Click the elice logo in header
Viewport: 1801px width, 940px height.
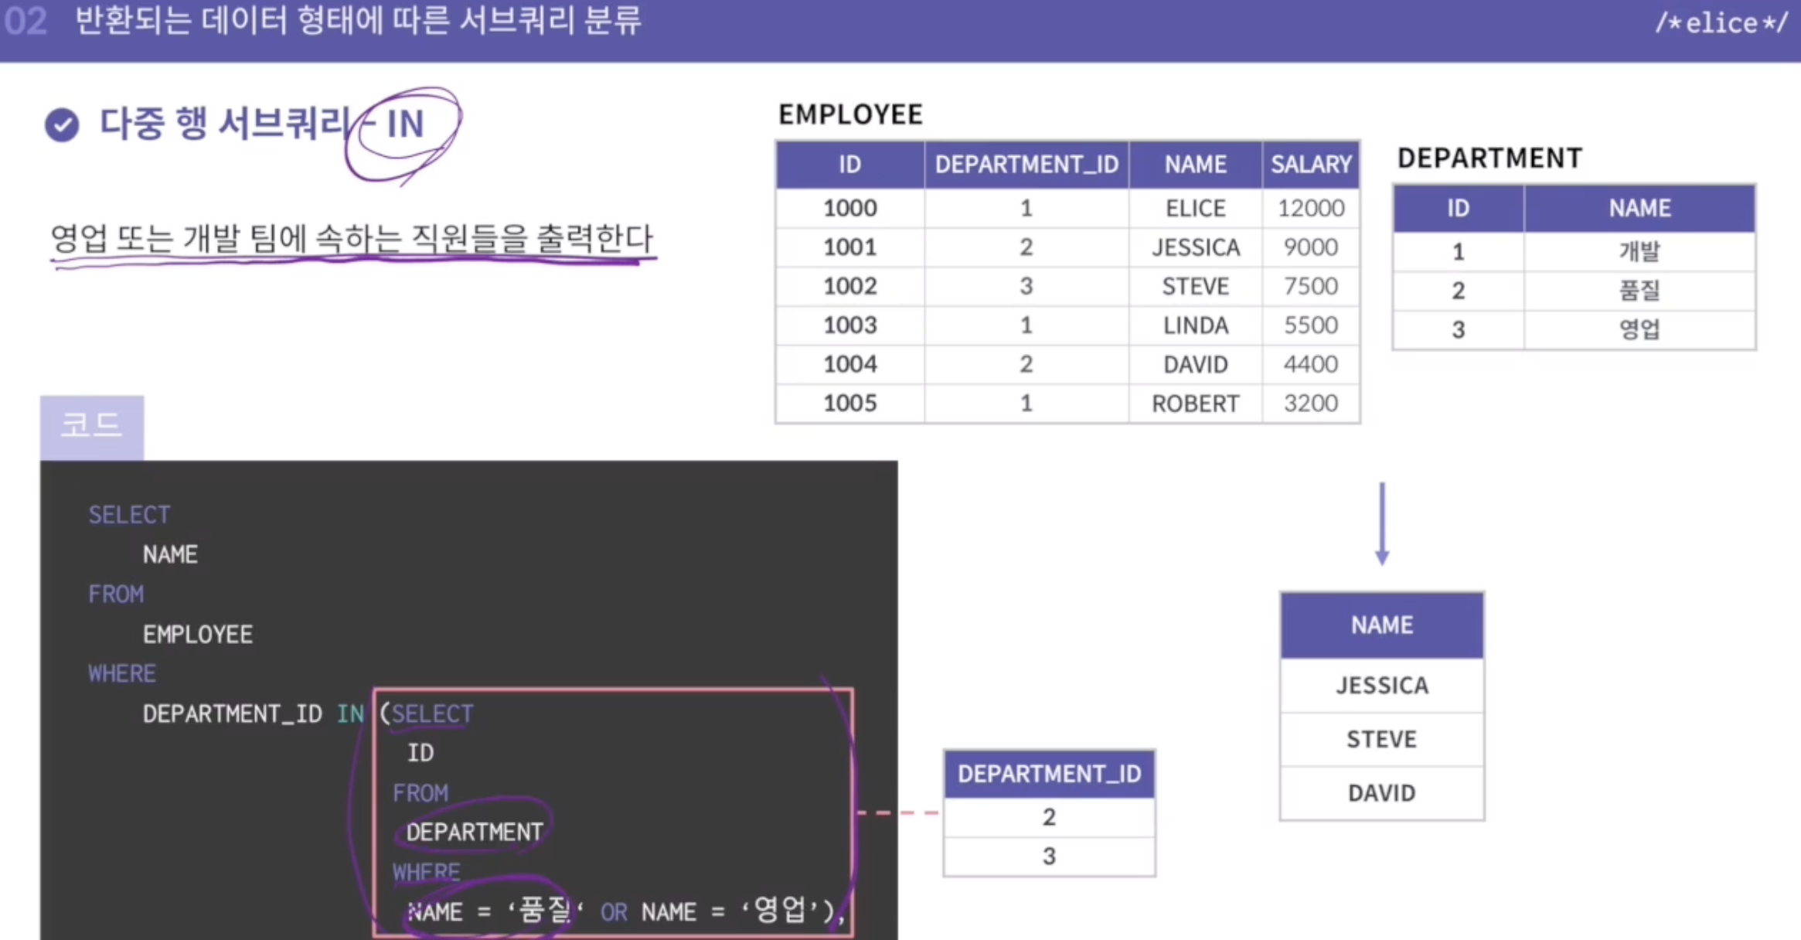pyautogui.click(x=1721, y=23)
